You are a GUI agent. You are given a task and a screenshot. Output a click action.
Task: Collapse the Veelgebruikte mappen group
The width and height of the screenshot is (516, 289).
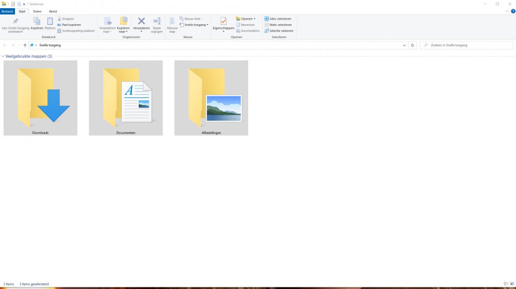(3, 56)
